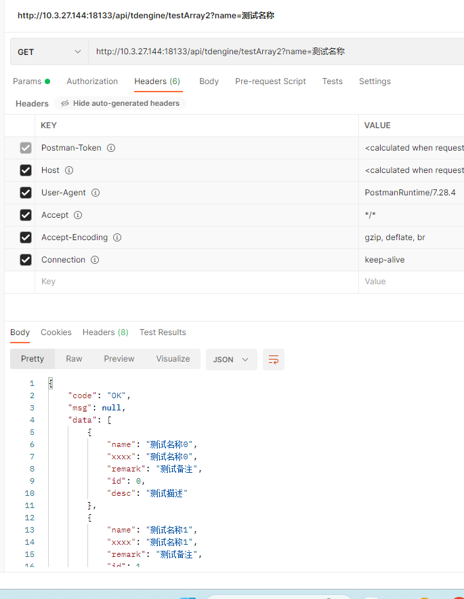Uncheck the User-Agent header checkbox
This screenshot has width=464, height=599.
pyautogui.click(x=26, y=193)
